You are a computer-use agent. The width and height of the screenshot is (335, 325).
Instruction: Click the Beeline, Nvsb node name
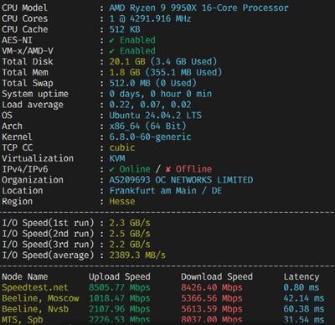pos(35,309)
